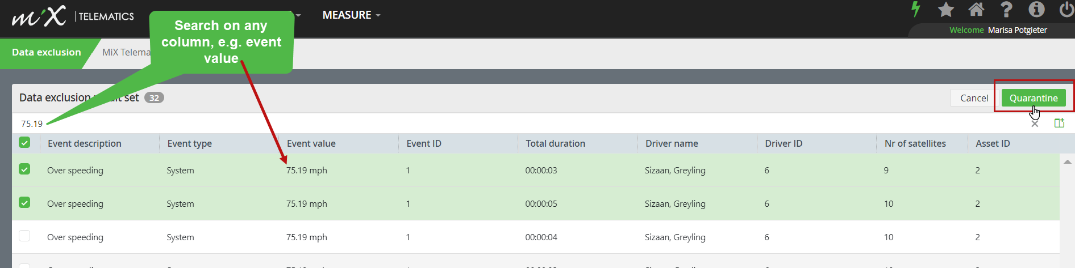Select duration cell 00:00:05

point(541,203)
